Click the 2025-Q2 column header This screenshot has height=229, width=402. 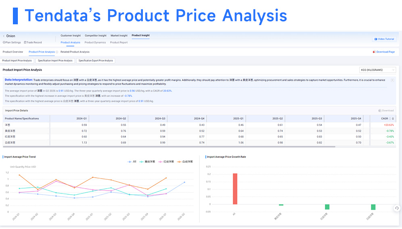pyautogui.click(x=277, y=119)
